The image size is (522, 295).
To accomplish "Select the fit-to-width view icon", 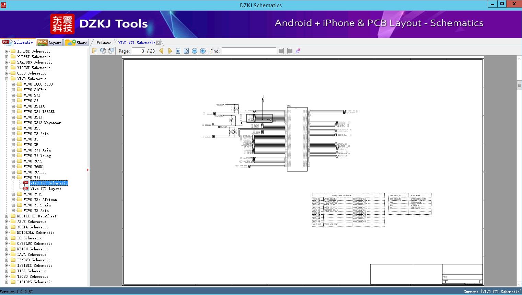I will (178, 51).
